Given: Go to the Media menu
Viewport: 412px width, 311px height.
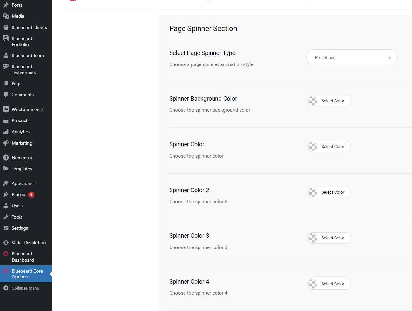Looking at the screenshot, I should 26,16.
